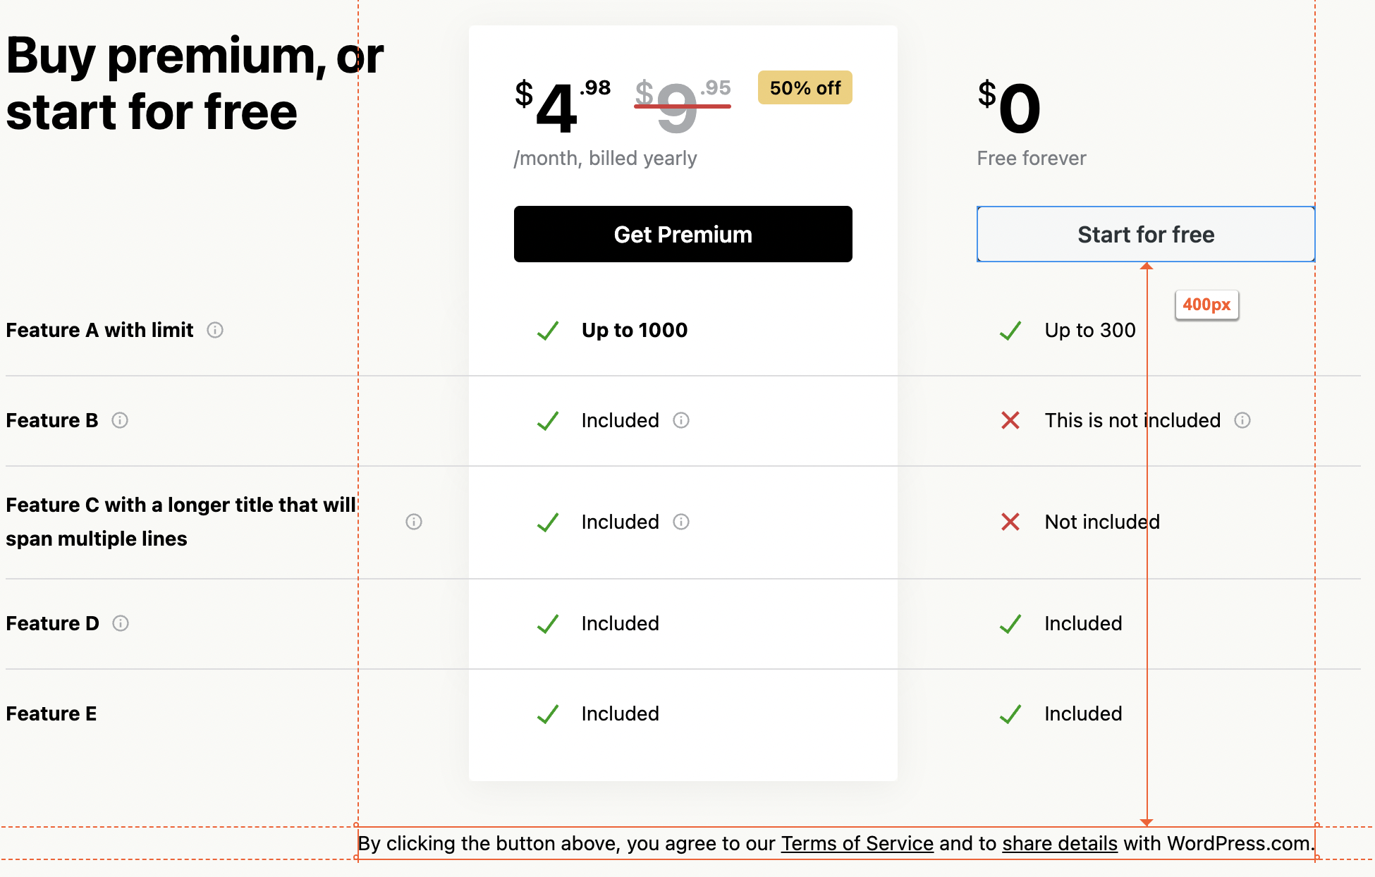Click the green checkmark beside Up to 300

pyautogui.click(x=1010, y=330)
